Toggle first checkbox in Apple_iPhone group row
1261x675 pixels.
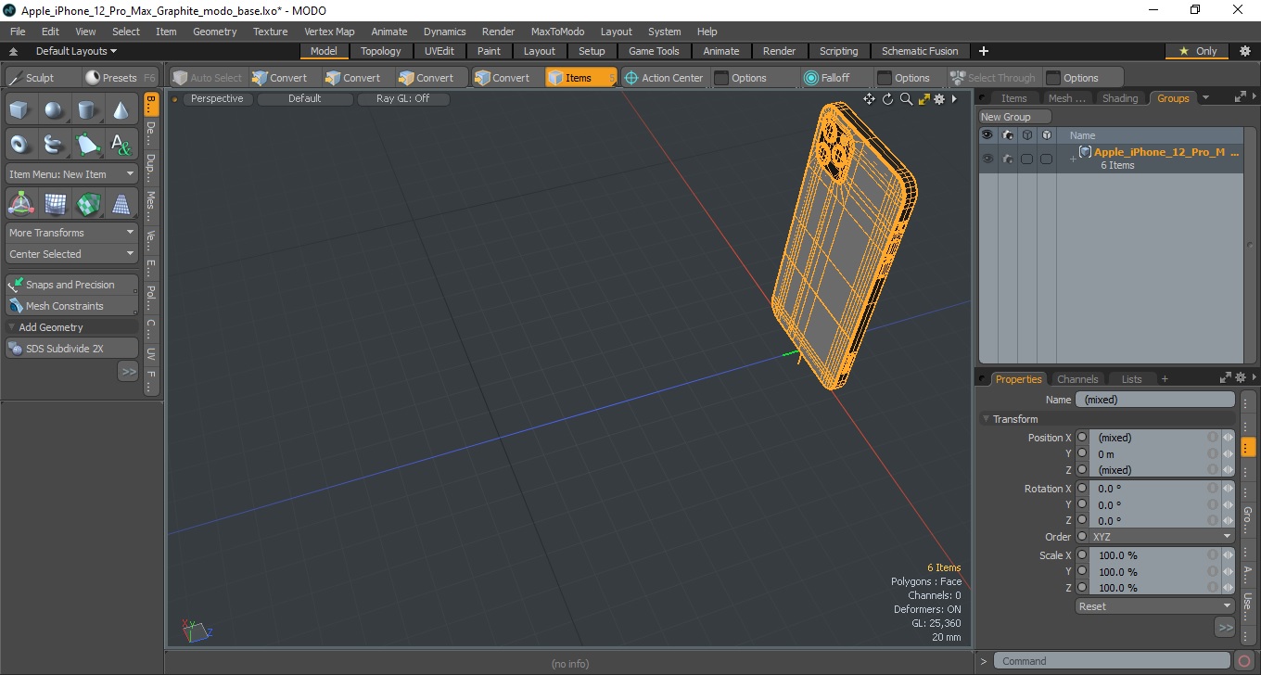1026,159
